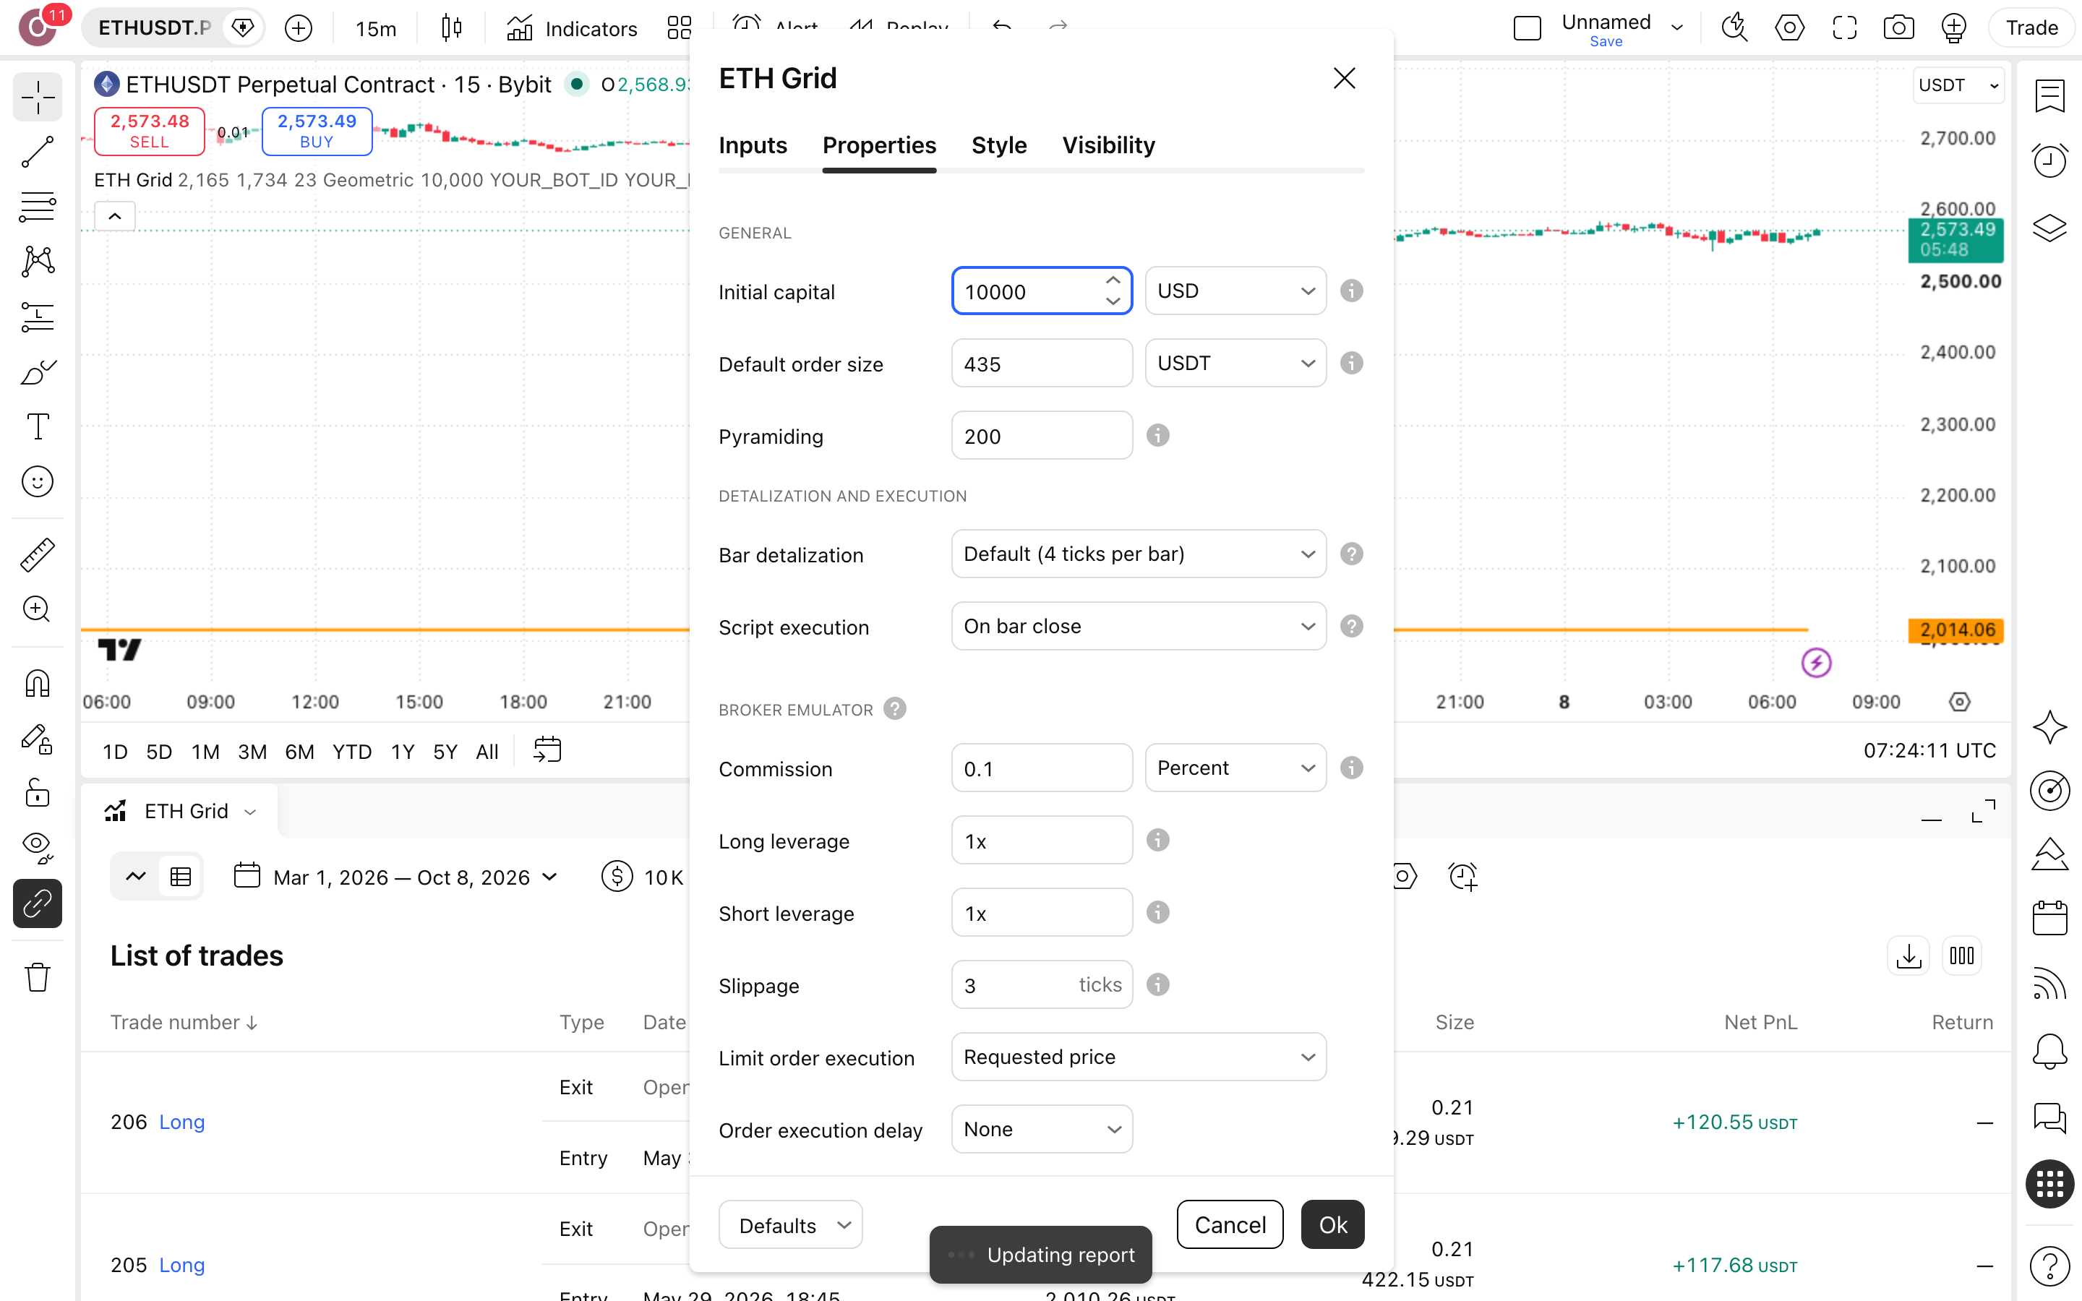This screenshot has width=2082, height=1301.
Task: Switch to the Visibility tab
Action: click(x=1108, y=145)
